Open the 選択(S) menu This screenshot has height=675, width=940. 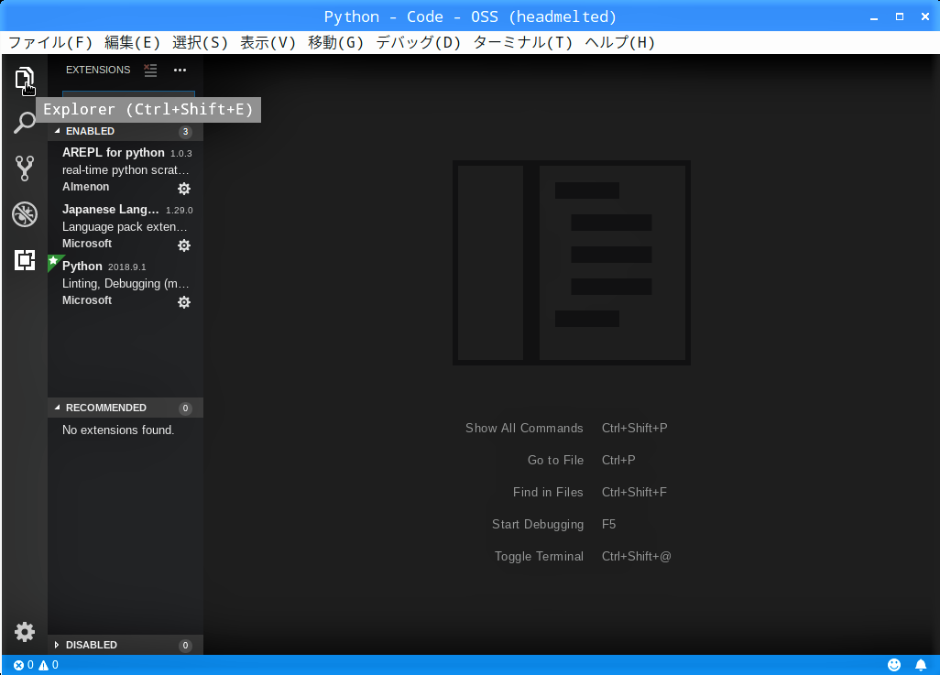click(x=201, y=42)
